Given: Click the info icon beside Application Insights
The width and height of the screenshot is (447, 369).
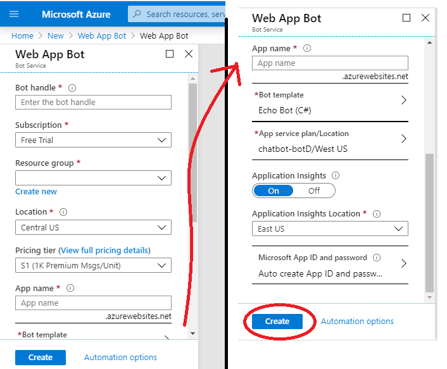Looking at the screenshot, I should point(336,175).
